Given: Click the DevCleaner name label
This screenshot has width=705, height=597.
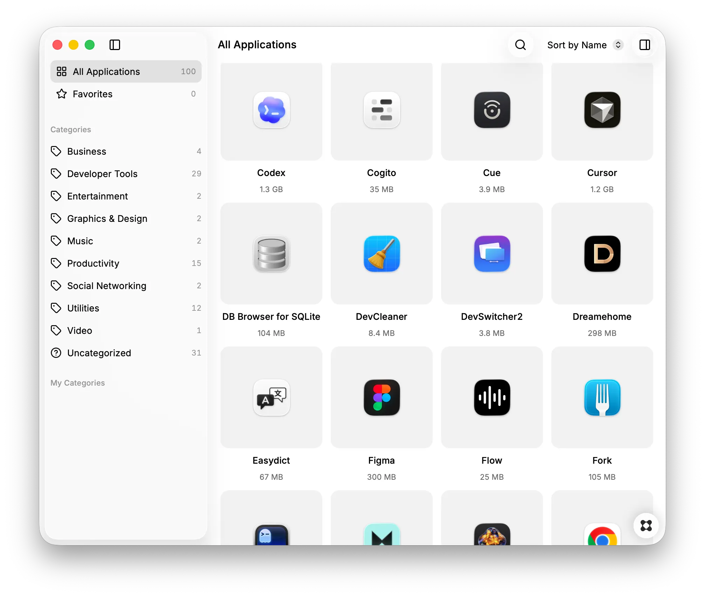Looking at the screenshot, I should click(x=382, y=317).
